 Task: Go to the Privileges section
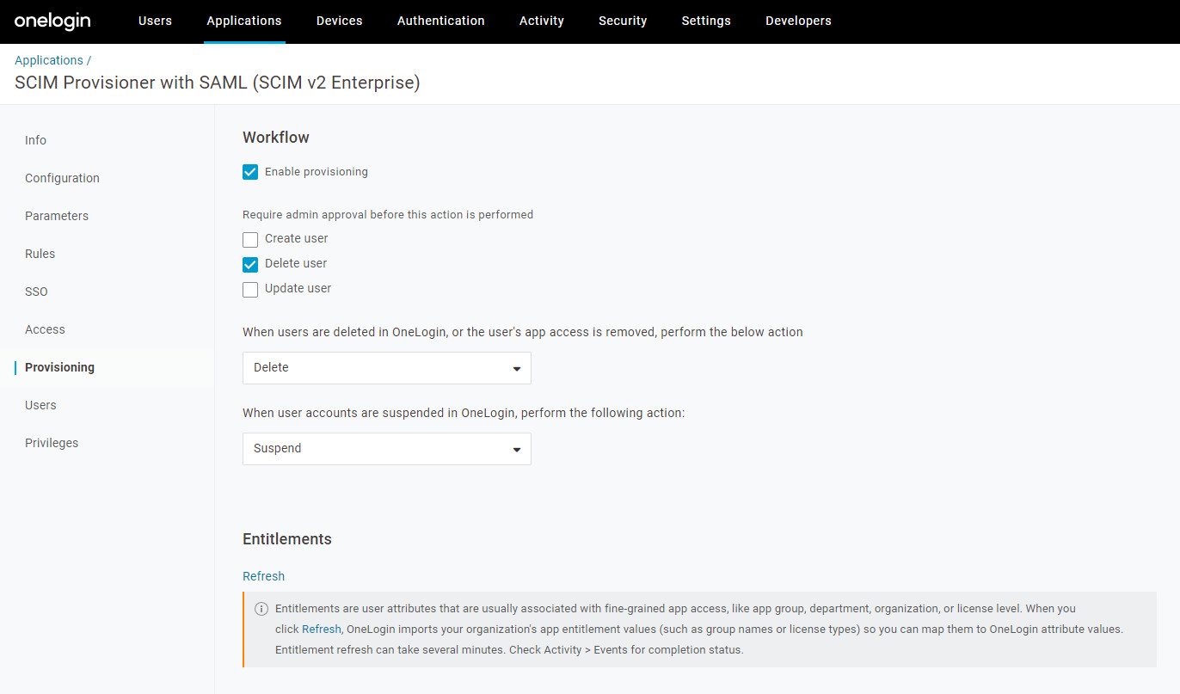[52, 443]
